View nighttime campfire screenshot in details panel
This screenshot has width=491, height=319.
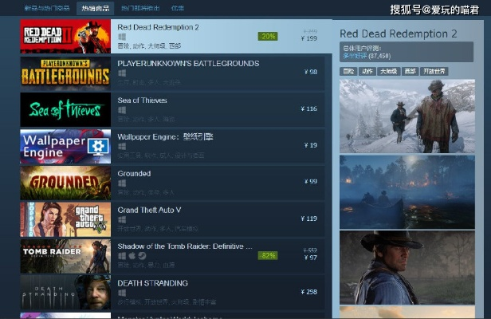407,192
